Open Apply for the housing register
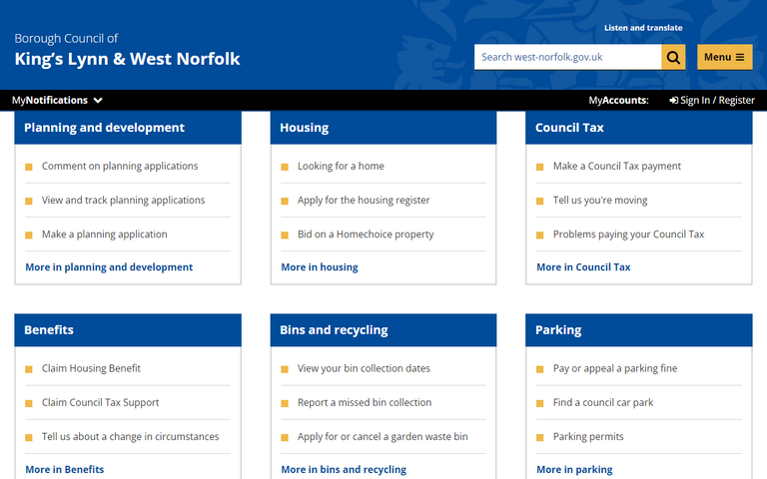The height and width of the screenshot is (479, 767). point(364,201)
